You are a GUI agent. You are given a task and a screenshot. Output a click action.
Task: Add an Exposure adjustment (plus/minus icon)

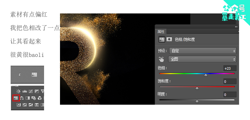(x=37, y=91)
